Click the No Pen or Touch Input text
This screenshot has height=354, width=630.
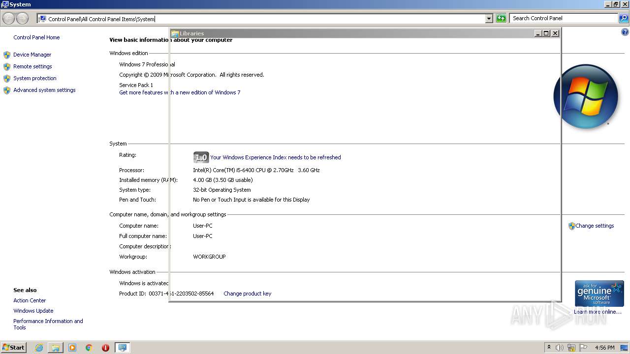tap(252, 200)
